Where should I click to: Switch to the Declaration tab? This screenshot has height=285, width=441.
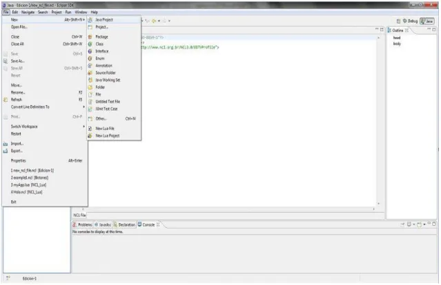click(x=124, y=224)
